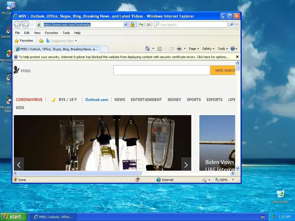Show next slide in MSN carousel

pos(186,165)
